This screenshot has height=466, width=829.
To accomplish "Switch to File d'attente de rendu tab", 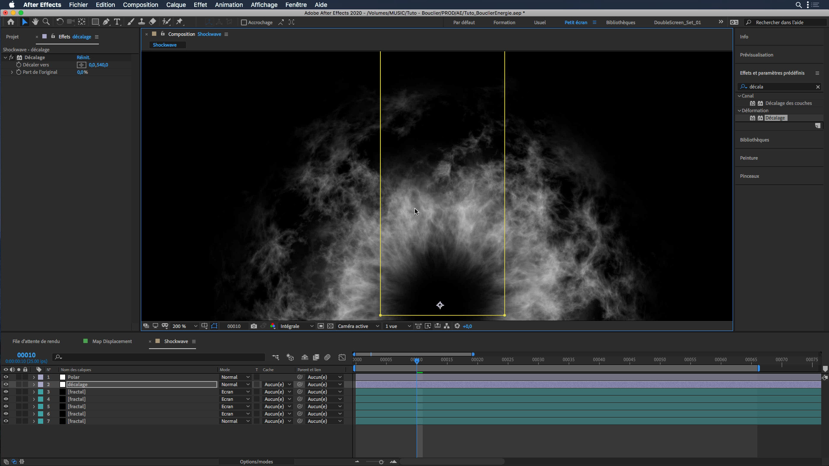I will tap(36, 341).
